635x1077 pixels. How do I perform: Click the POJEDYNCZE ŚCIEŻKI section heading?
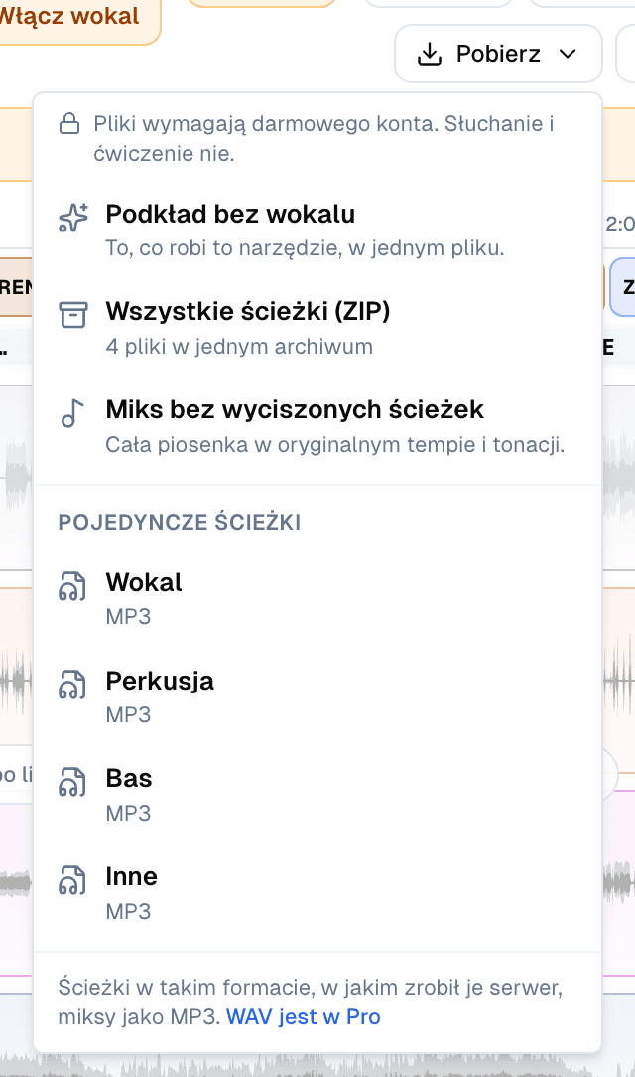pyautogui.click(x=180, y=522)
